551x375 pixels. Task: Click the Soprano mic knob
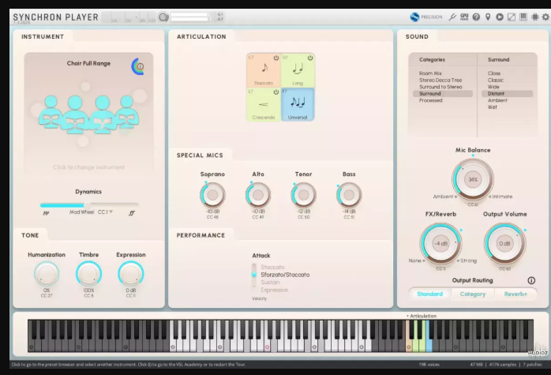pyautogui.click(x=212, y=195)
